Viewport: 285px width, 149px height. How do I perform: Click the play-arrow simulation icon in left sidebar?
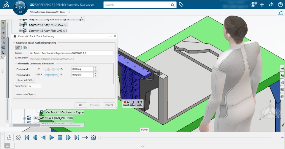click(3, 33)
